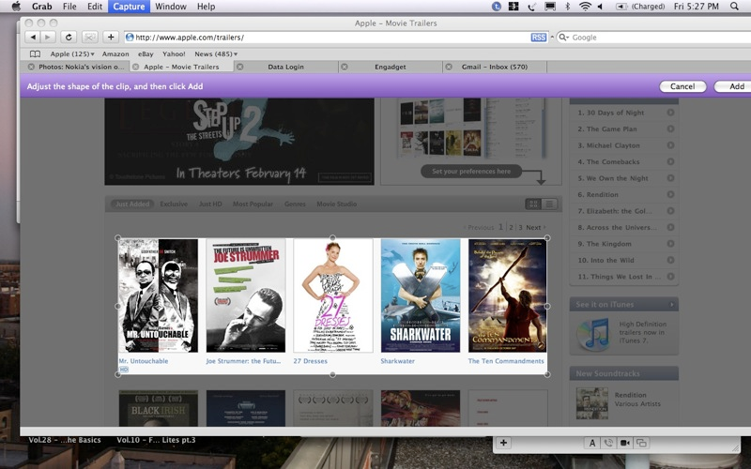The width and height of the screenshot is (751, 469).
Task: Close the Data Login tab
Action: (x=240, y=67)
